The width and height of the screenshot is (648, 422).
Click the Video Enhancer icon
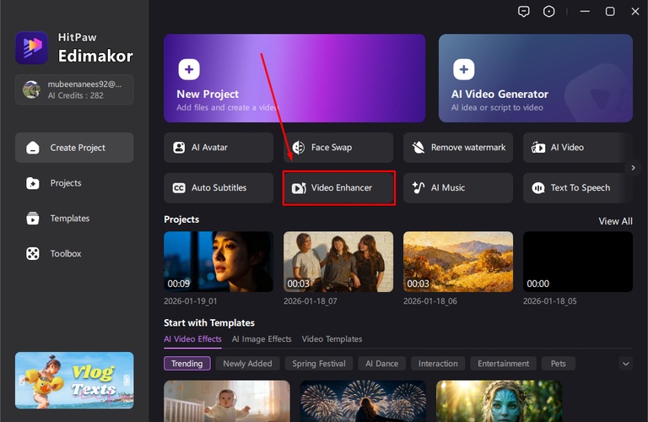tap(299, 188)
